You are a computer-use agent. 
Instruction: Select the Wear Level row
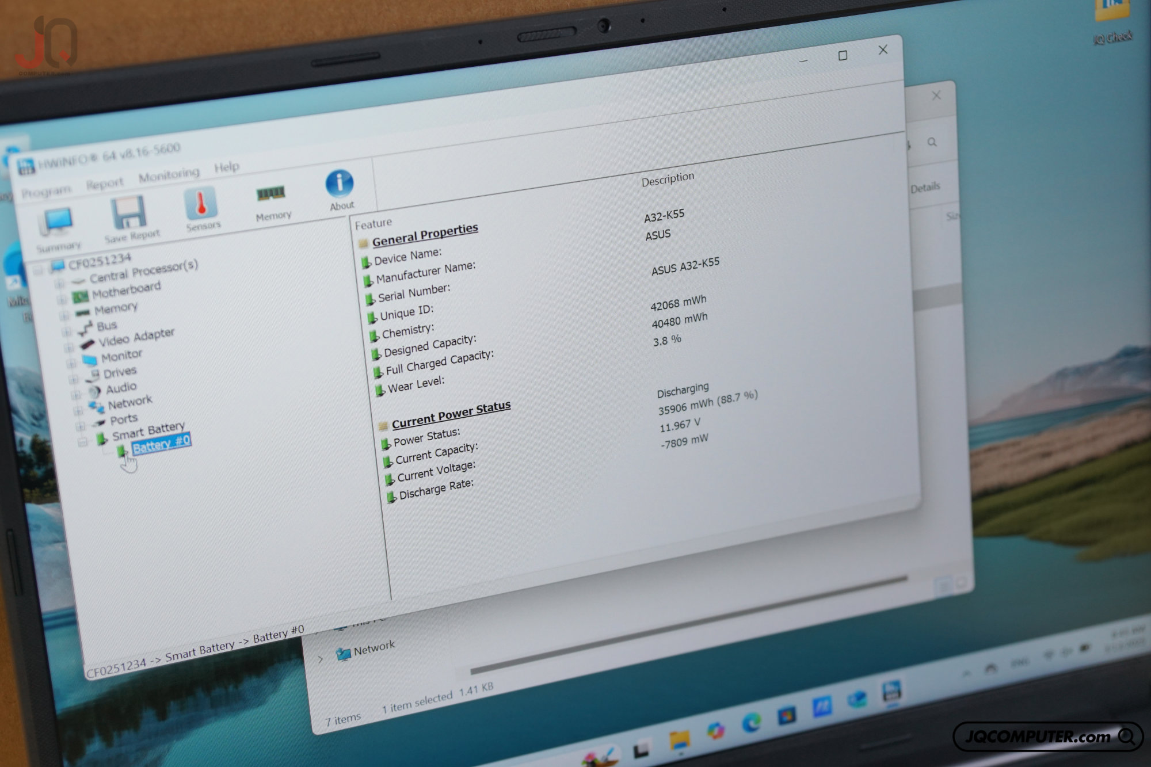tap(416, 384)
